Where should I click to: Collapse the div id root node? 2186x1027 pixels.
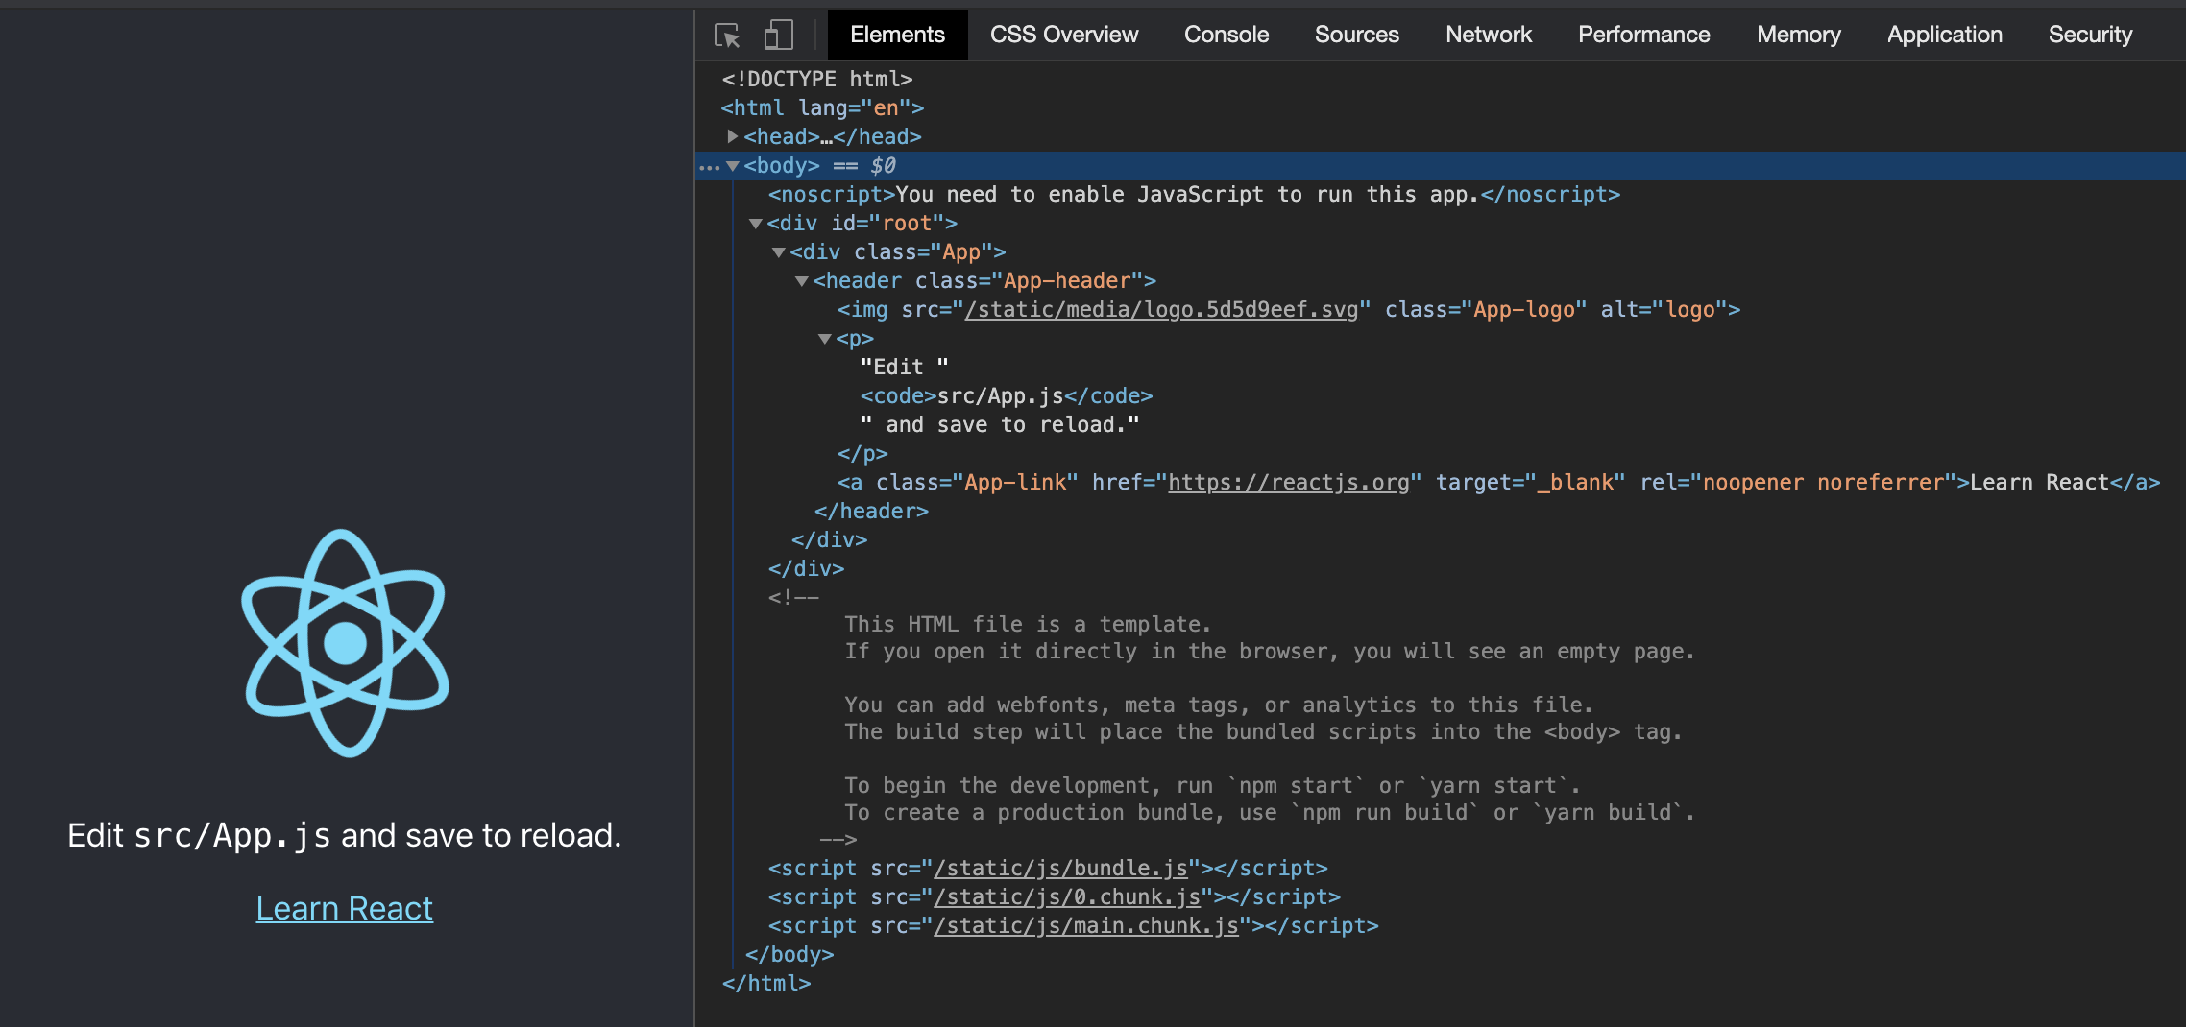tap(756, 224)
